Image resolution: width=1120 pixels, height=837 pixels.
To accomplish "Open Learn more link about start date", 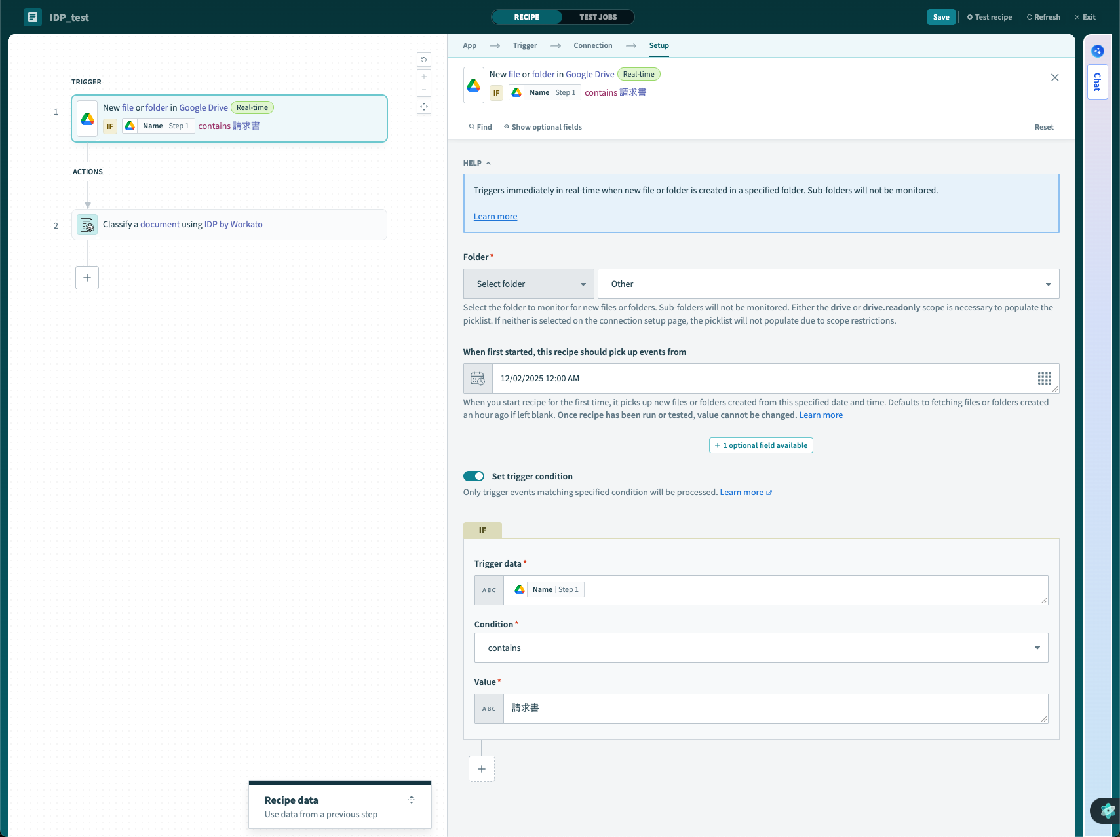I will (821, 415).
